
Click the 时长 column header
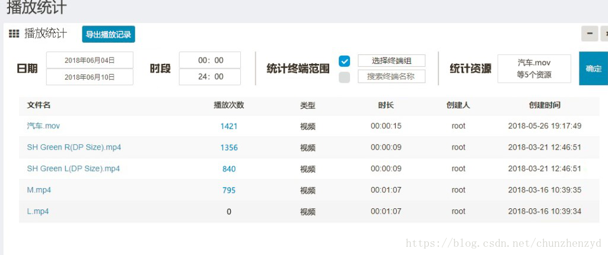tap(386, 105)
